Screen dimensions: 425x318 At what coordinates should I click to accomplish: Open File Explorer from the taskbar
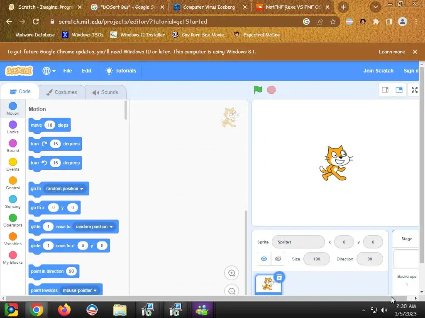click(x=120, y=310)
